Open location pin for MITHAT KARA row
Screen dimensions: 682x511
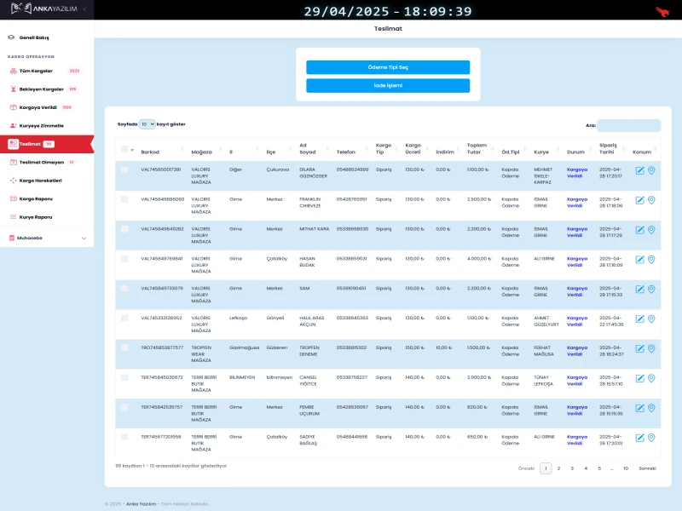pos(651,230)
